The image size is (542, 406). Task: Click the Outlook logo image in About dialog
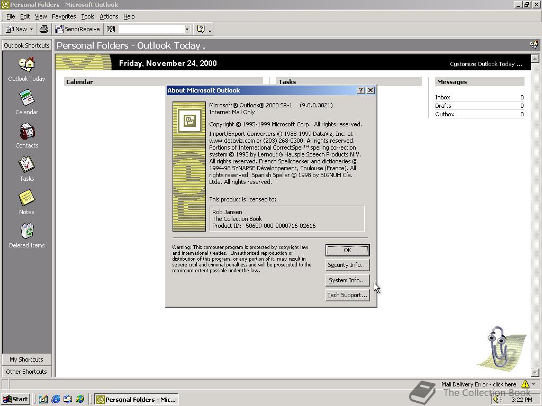point(189,167)
